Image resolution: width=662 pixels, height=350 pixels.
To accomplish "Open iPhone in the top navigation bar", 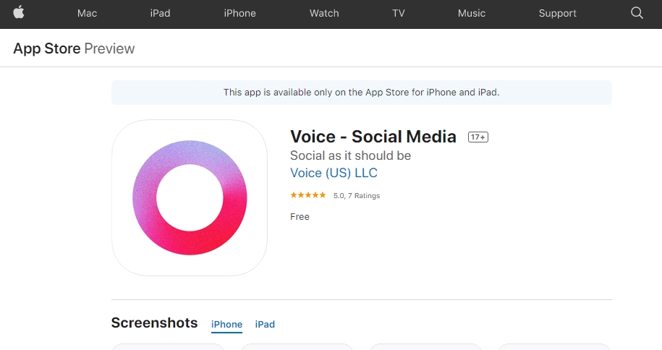I will (239, 13).
